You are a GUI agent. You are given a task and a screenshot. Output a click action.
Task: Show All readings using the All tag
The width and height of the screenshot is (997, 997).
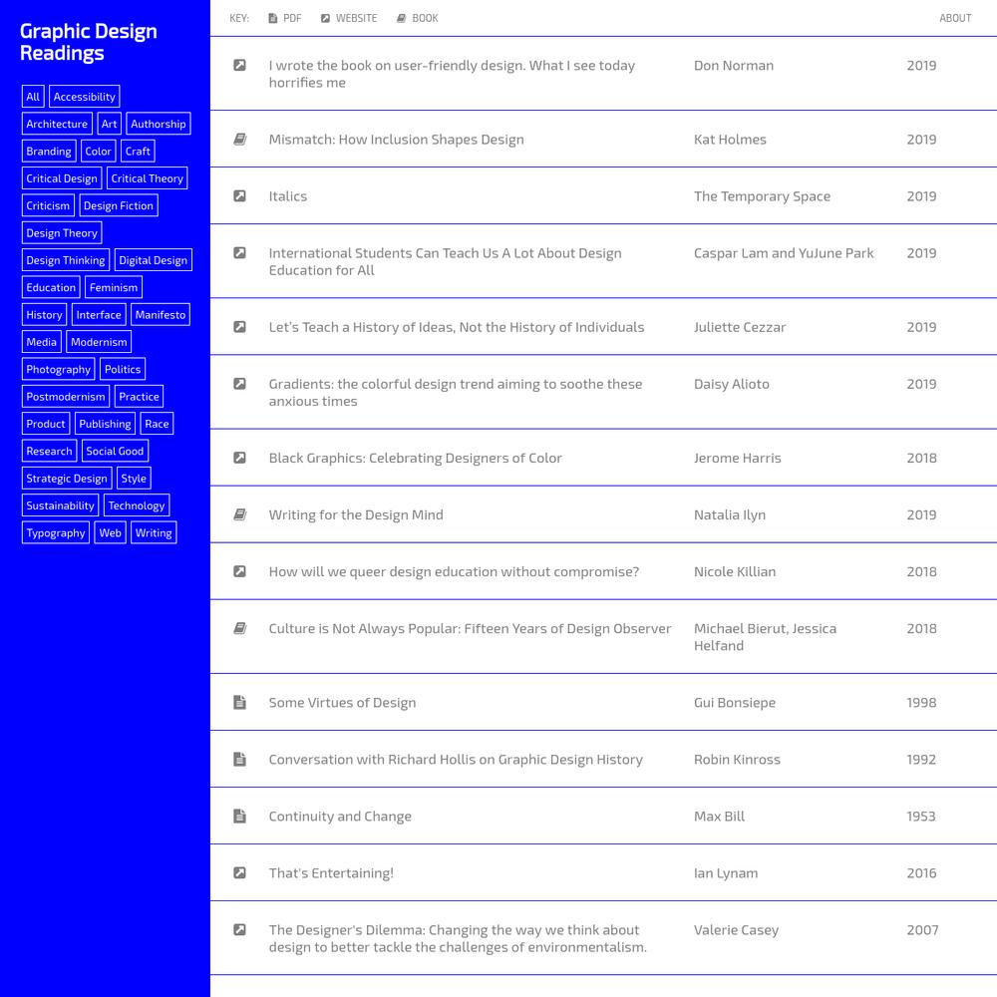pos(33,97)
